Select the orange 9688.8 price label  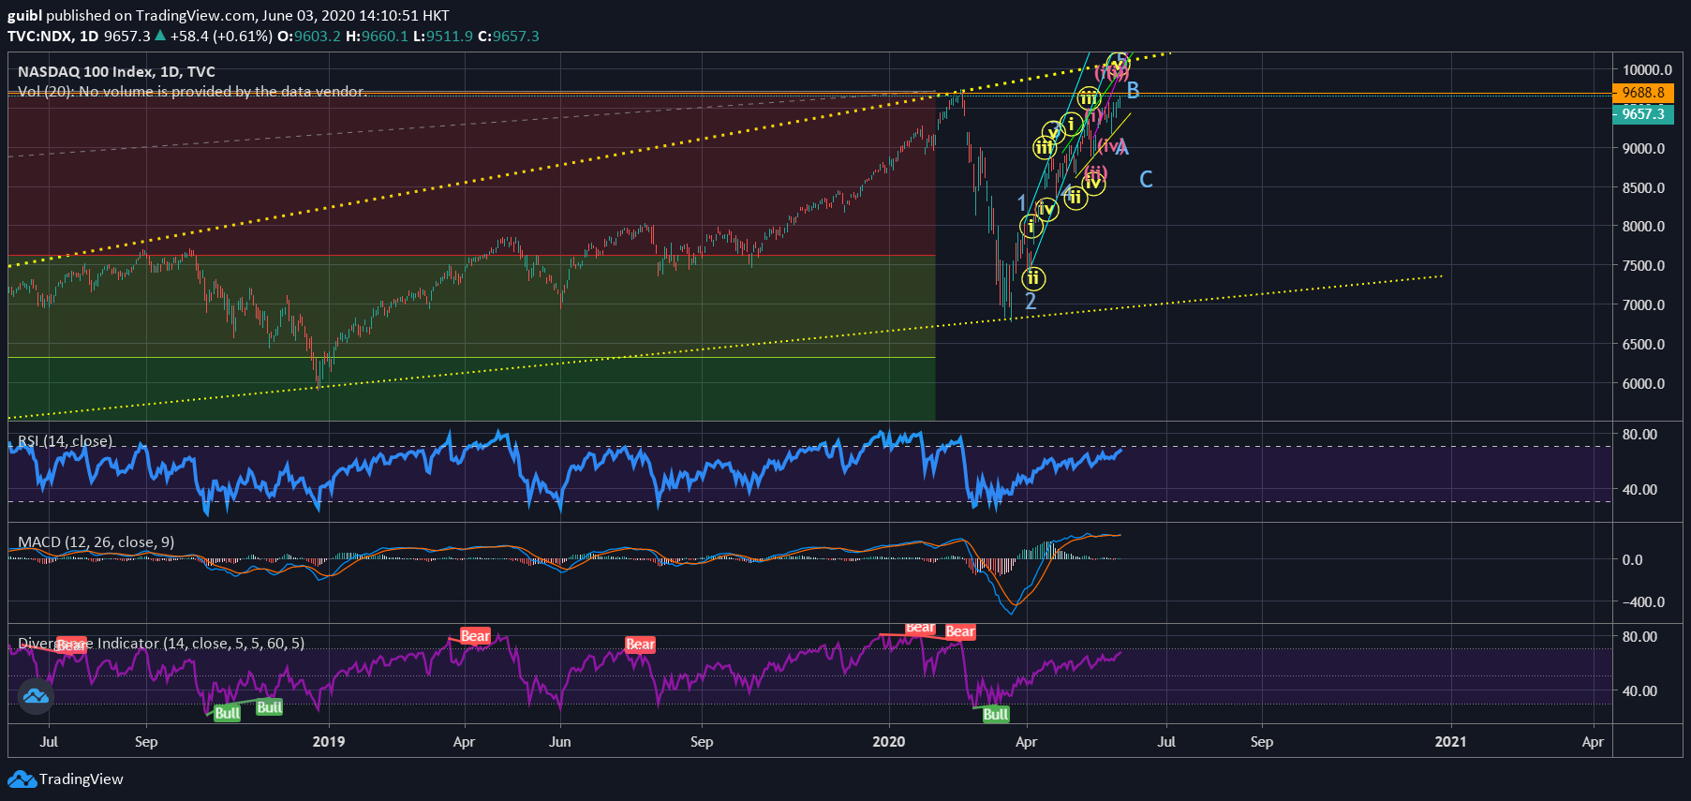[x=1642, y=93]
